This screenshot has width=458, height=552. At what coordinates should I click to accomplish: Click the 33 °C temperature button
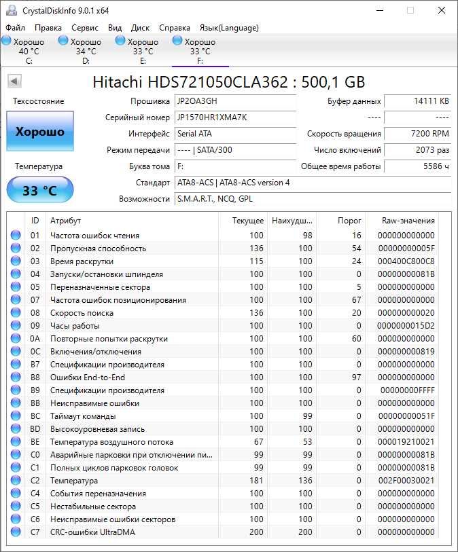(40, 190)
